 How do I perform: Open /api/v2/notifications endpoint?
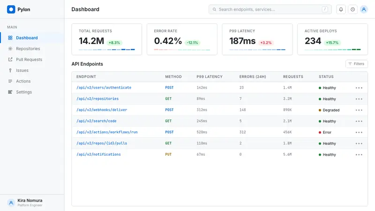98,154
